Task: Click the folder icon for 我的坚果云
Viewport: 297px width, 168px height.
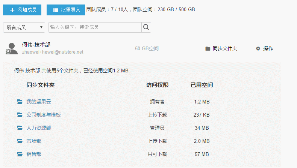Action: (20, 102)
